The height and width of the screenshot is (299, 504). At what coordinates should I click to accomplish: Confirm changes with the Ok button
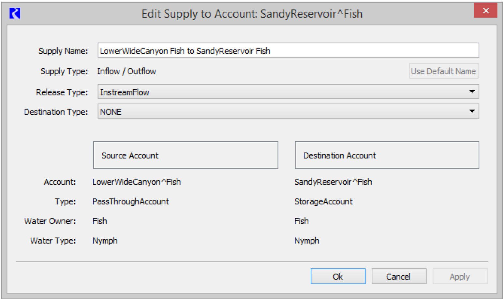(338, 277)
